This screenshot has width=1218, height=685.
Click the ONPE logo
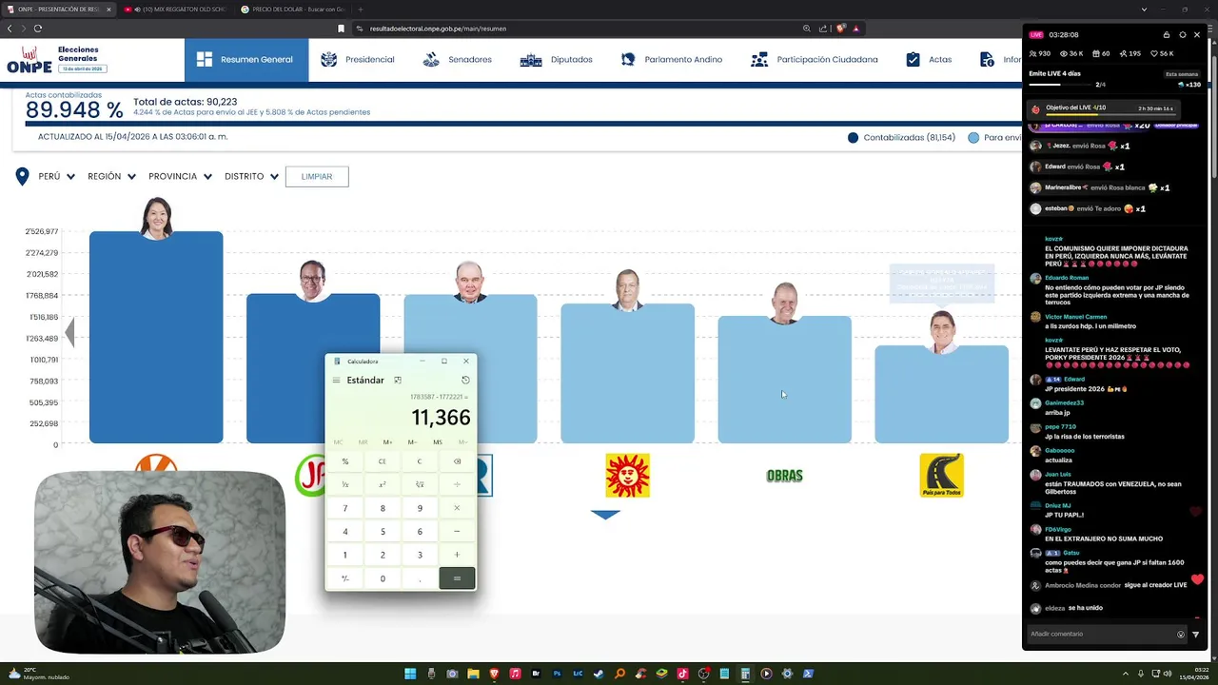tap(29, 59)
